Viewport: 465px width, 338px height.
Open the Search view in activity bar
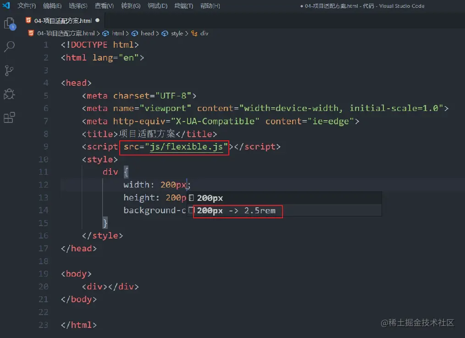point(10,46)
